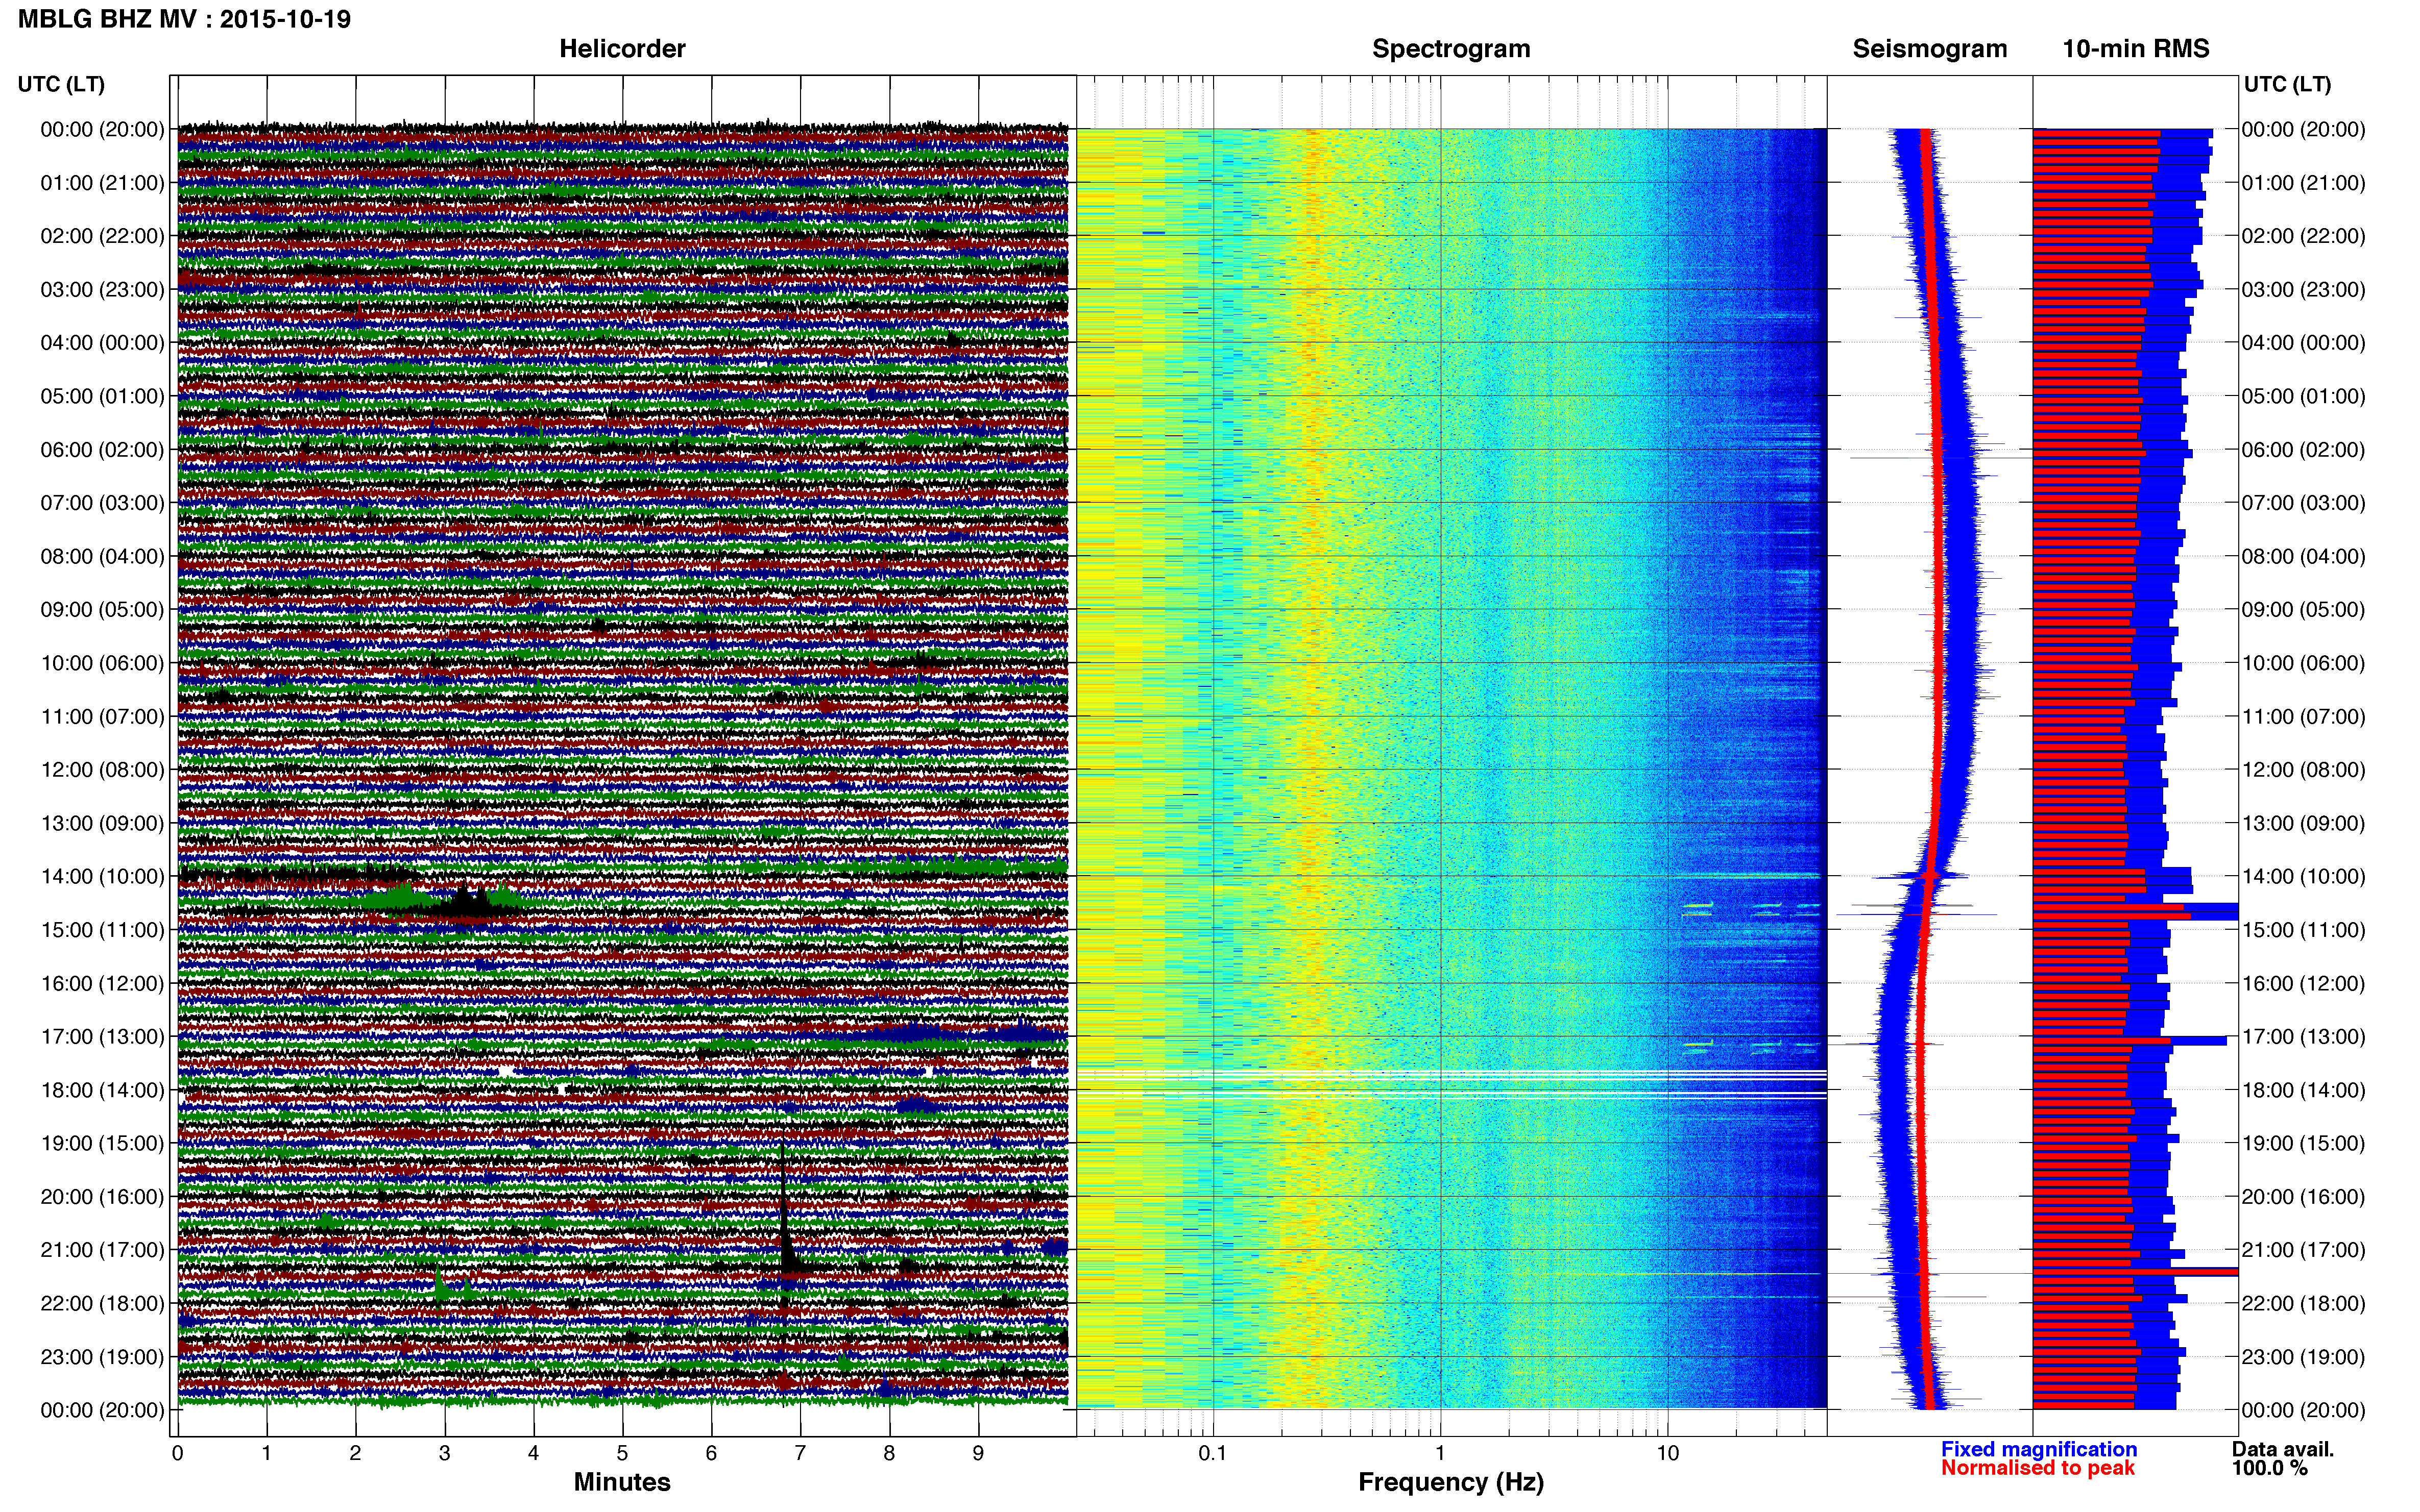Click minute tick label '5' under helicorder
Screen dimensions: 2420x1512
tap(622, 1453)
